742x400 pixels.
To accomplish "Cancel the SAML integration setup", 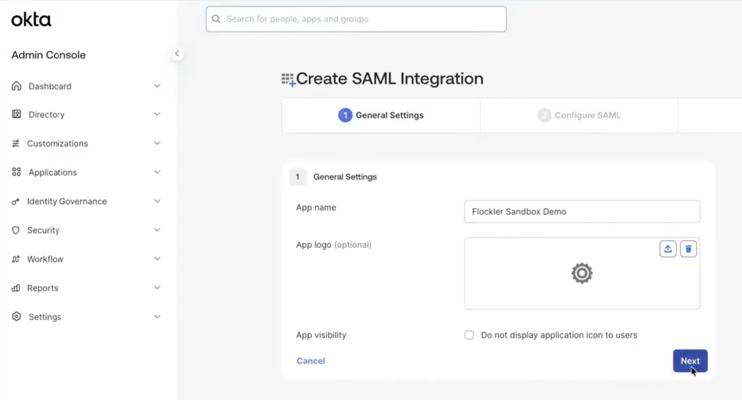I will 311,361.
